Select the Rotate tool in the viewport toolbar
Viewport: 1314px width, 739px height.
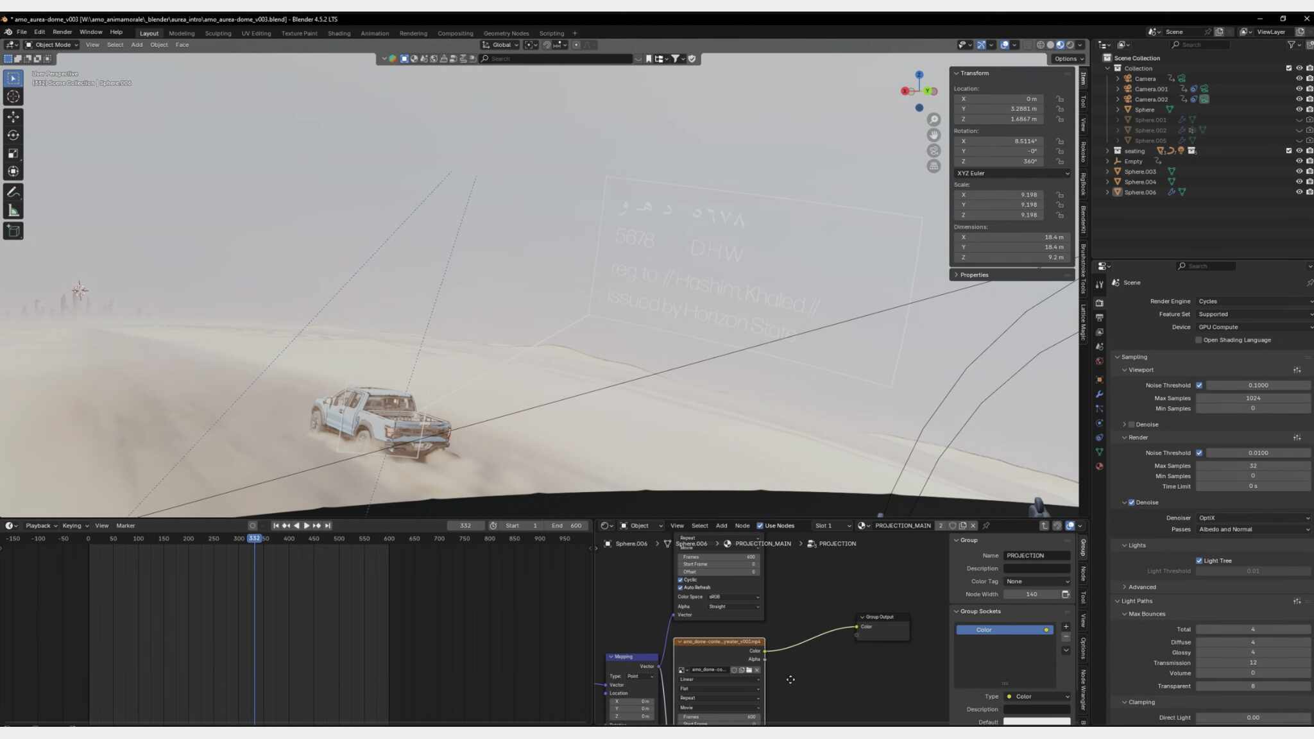[x=13, y=135]
